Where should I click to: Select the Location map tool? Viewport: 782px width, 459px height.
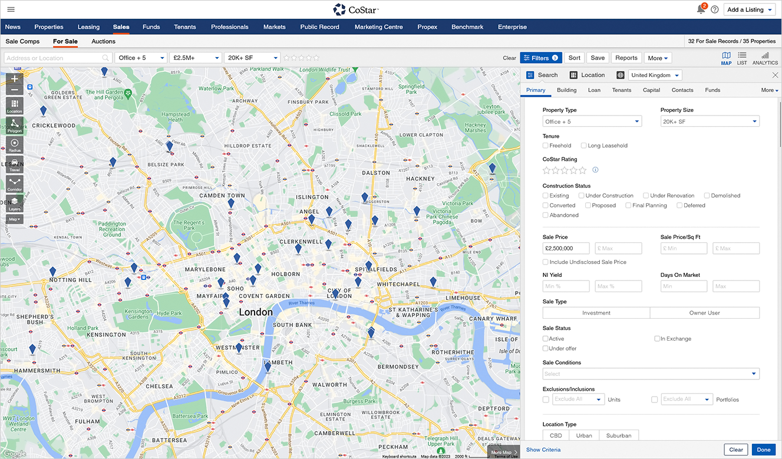(x=15, y=106)
